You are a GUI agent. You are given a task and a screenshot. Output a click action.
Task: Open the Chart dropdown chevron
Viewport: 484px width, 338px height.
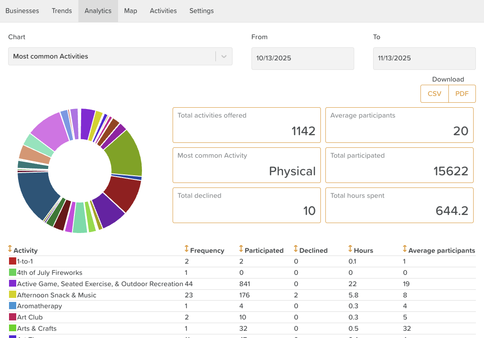tap(224, 56)
